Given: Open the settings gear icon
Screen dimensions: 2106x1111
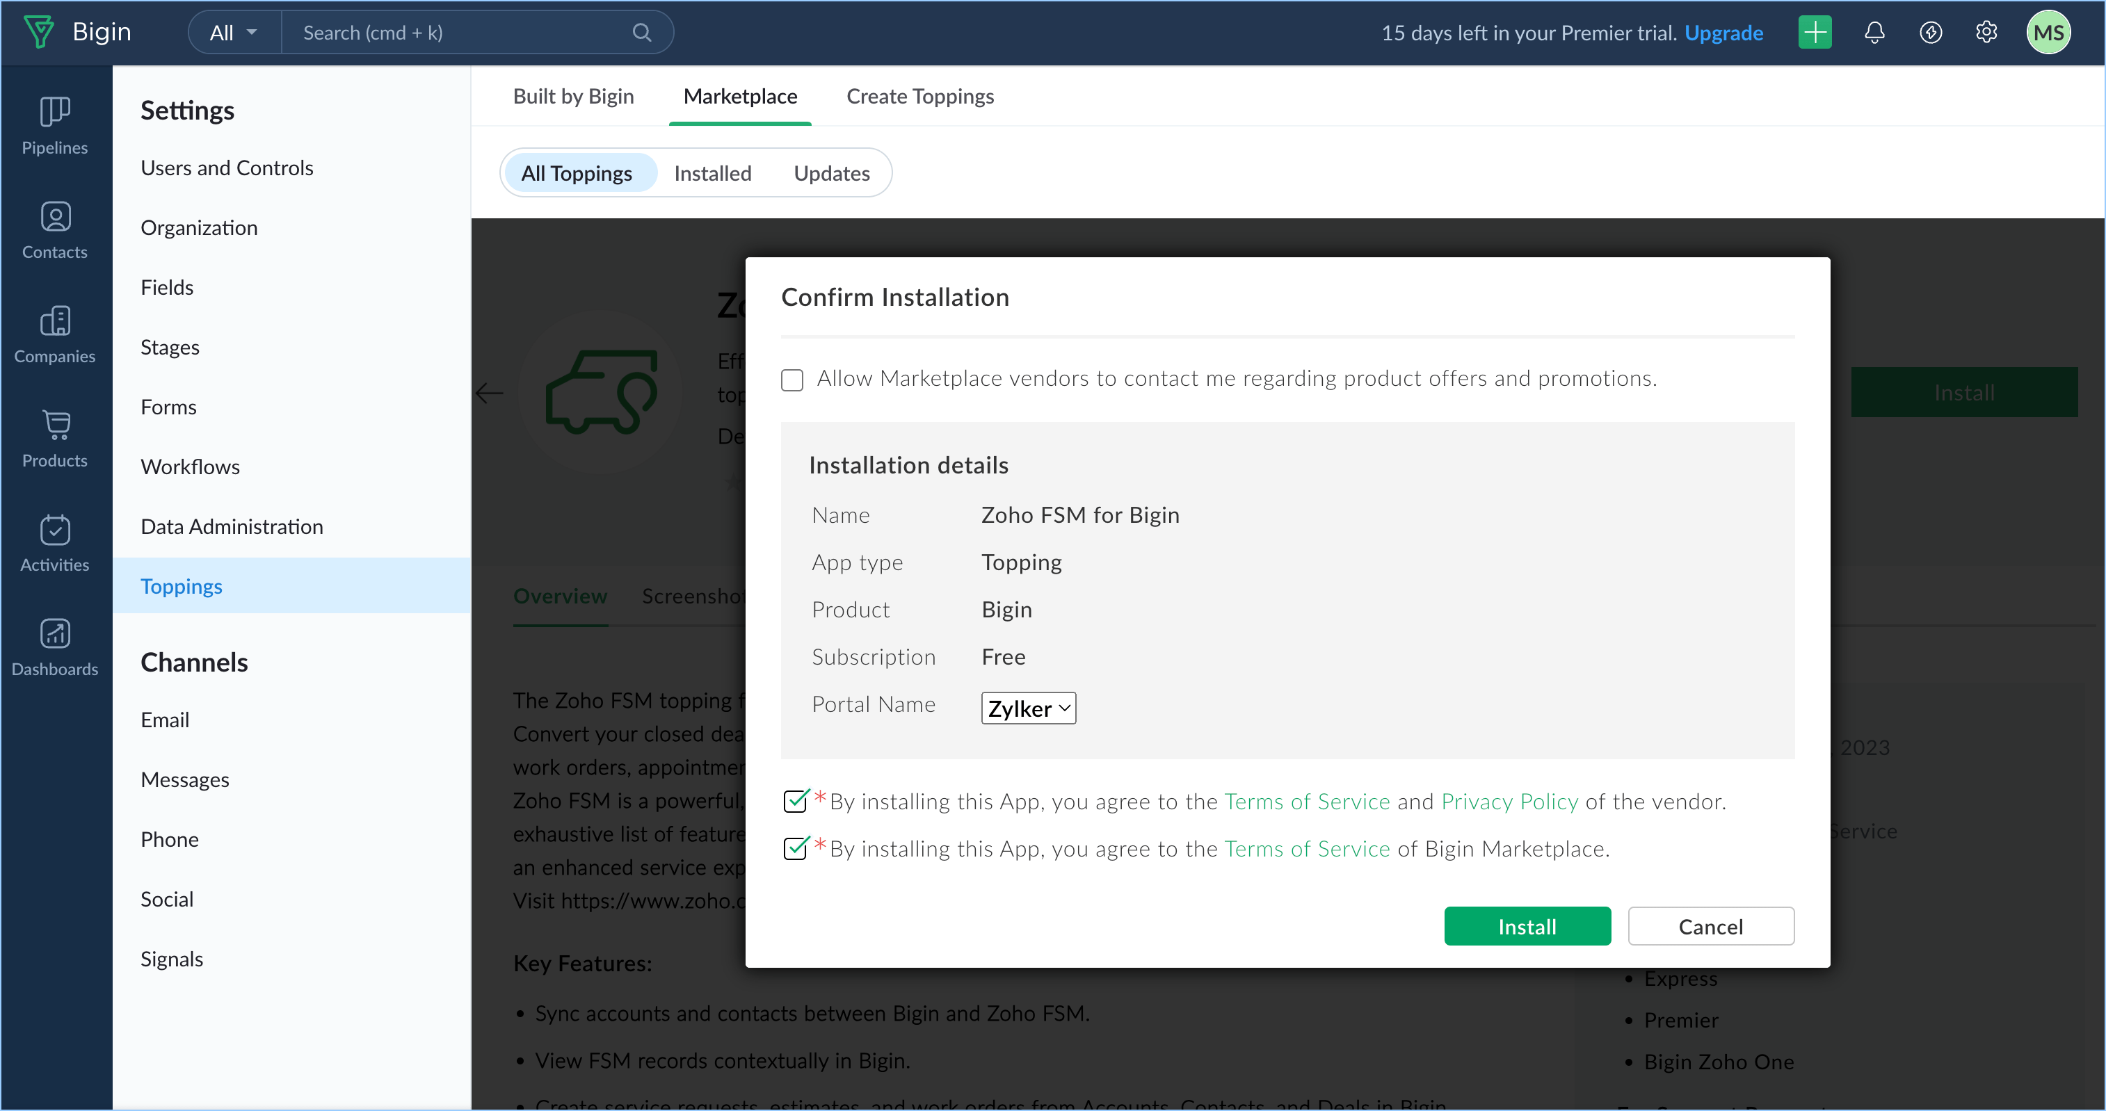Looking at the screenshot, I should [x=1986, y=33].
